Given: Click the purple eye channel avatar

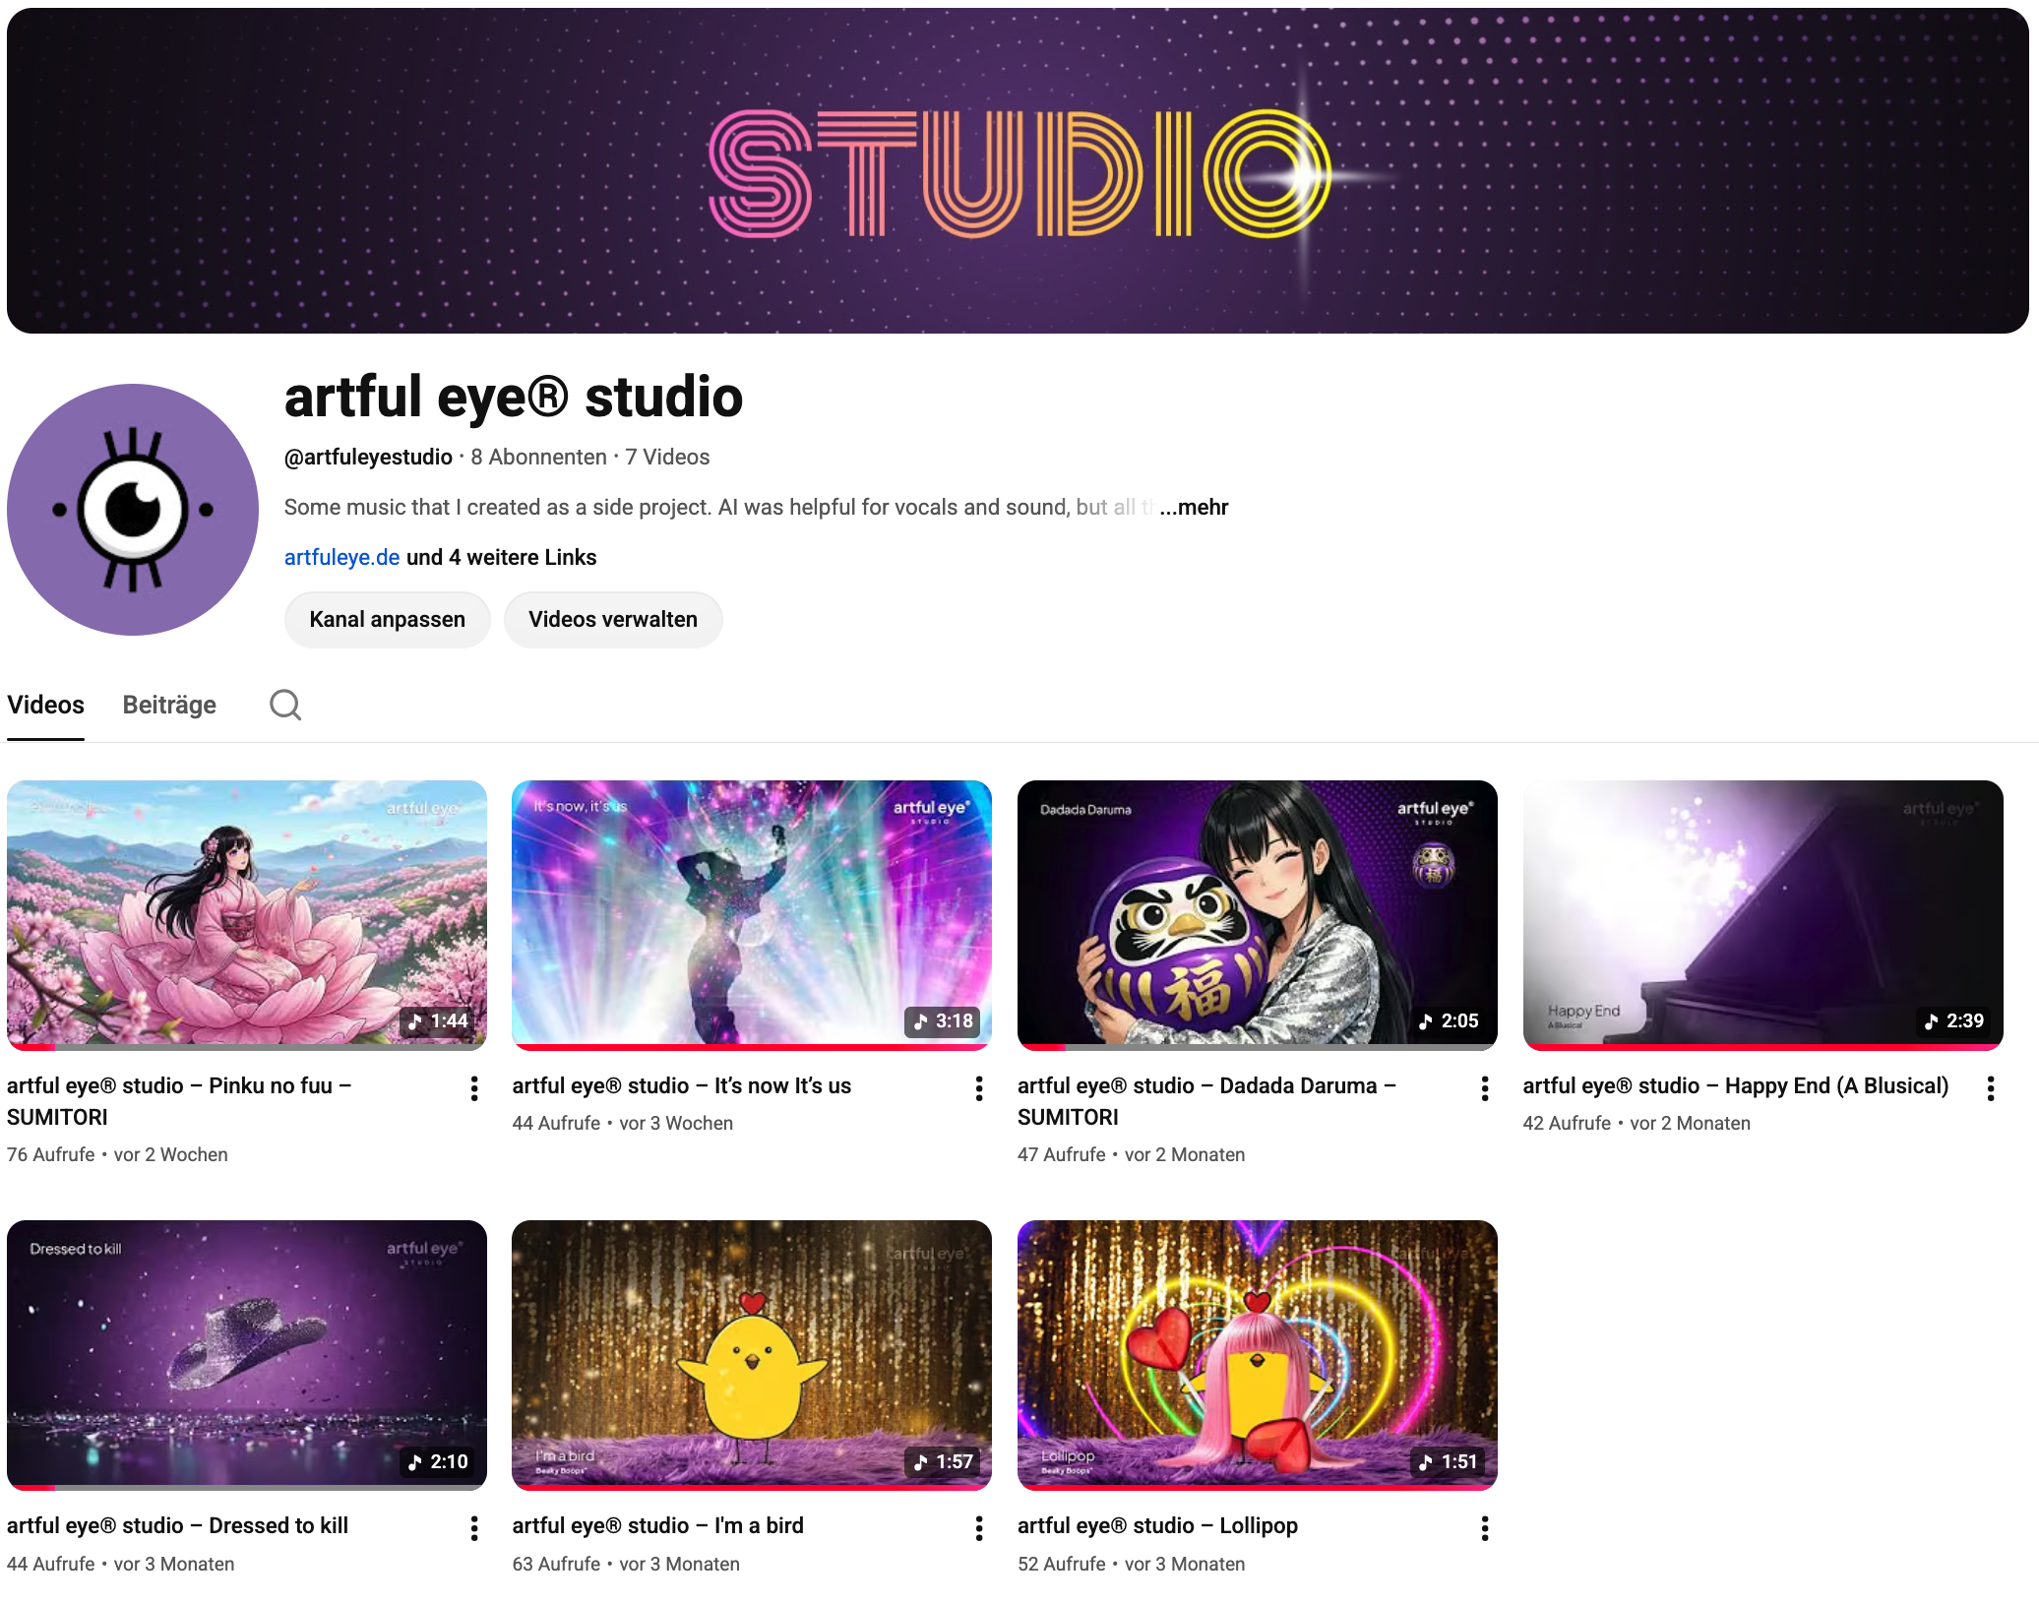Looking at the screenshot, I should click(133, 510).
